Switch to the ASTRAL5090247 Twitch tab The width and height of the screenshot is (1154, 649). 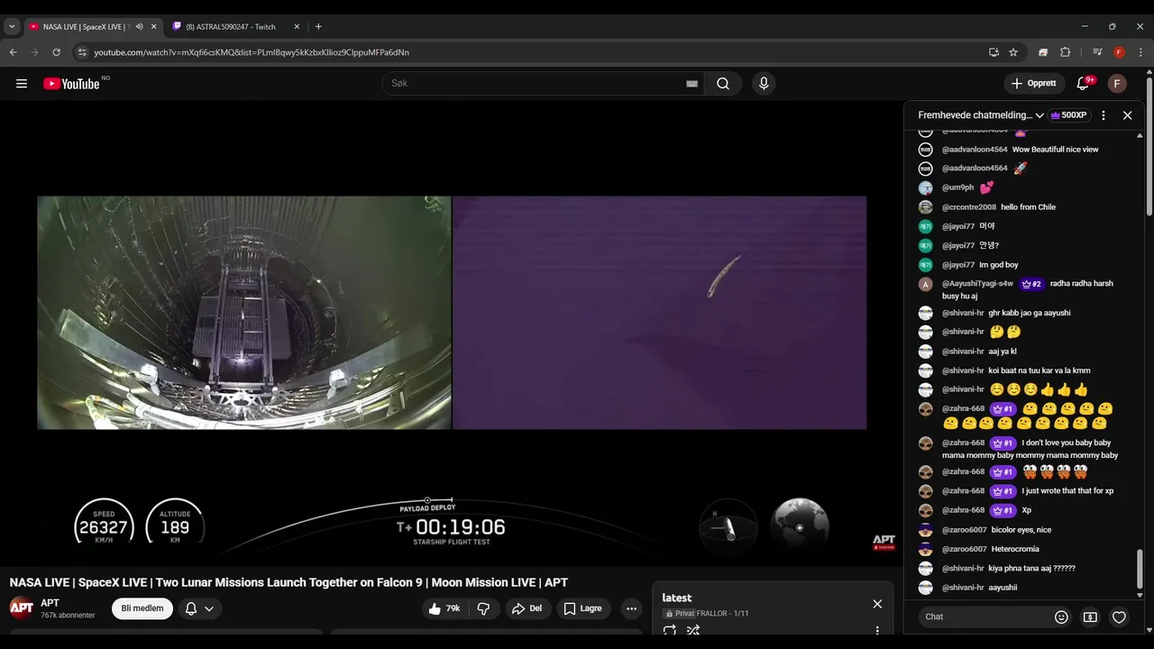coord(231,27)
